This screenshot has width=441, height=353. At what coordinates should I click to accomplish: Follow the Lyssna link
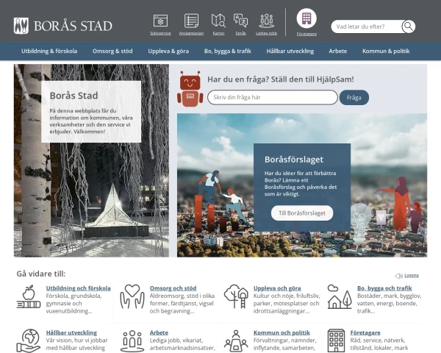pos(412,276)
